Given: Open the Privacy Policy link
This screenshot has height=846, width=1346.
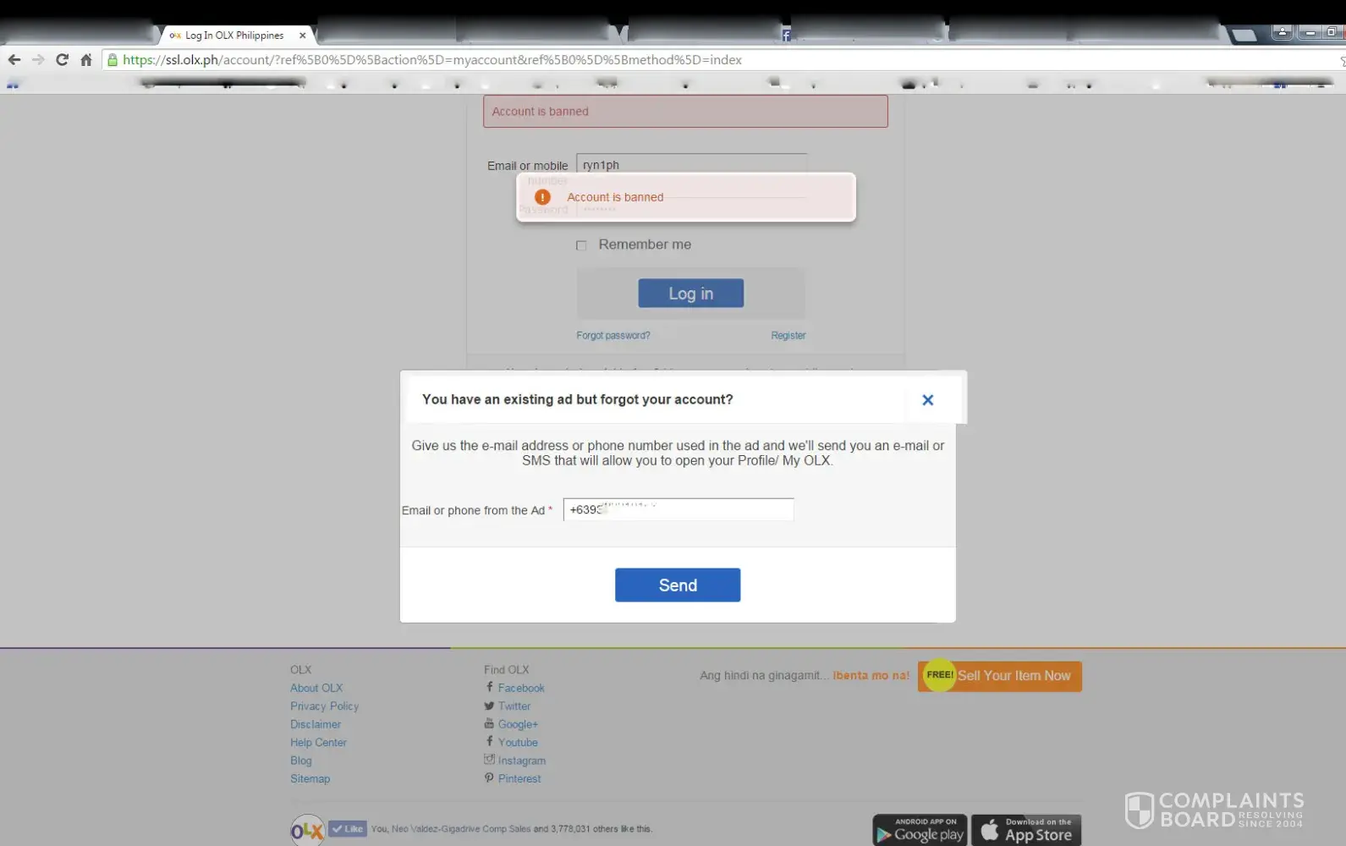Looking at the screenshot, I should click(x=324, y=706).
